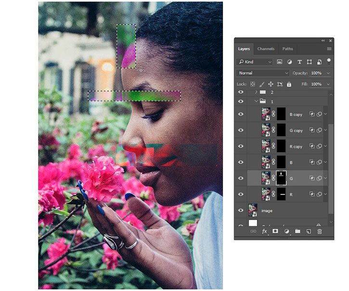
Task: Filter layers by pixel layers icon
Action: (x=280, y=62)
